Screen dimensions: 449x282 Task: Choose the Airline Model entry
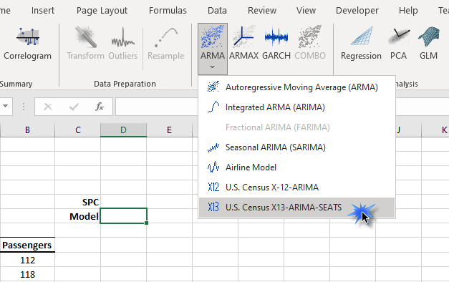tap(296, 167)
